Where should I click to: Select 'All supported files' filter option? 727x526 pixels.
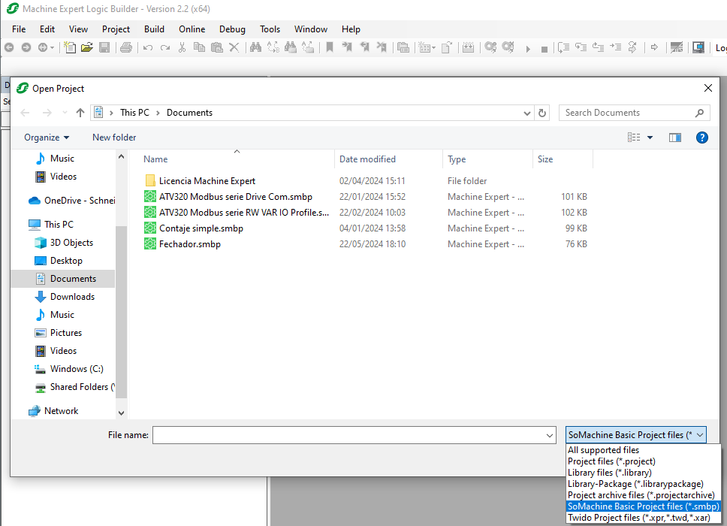coord(603,450)
